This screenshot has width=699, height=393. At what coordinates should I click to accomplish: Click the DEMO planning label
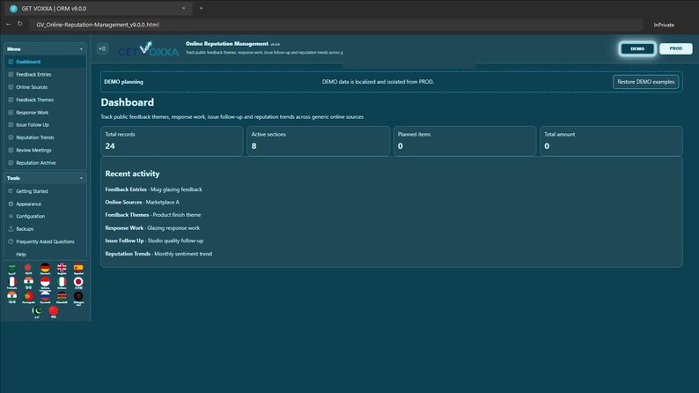pyautogui.click(x=123, y=82)
